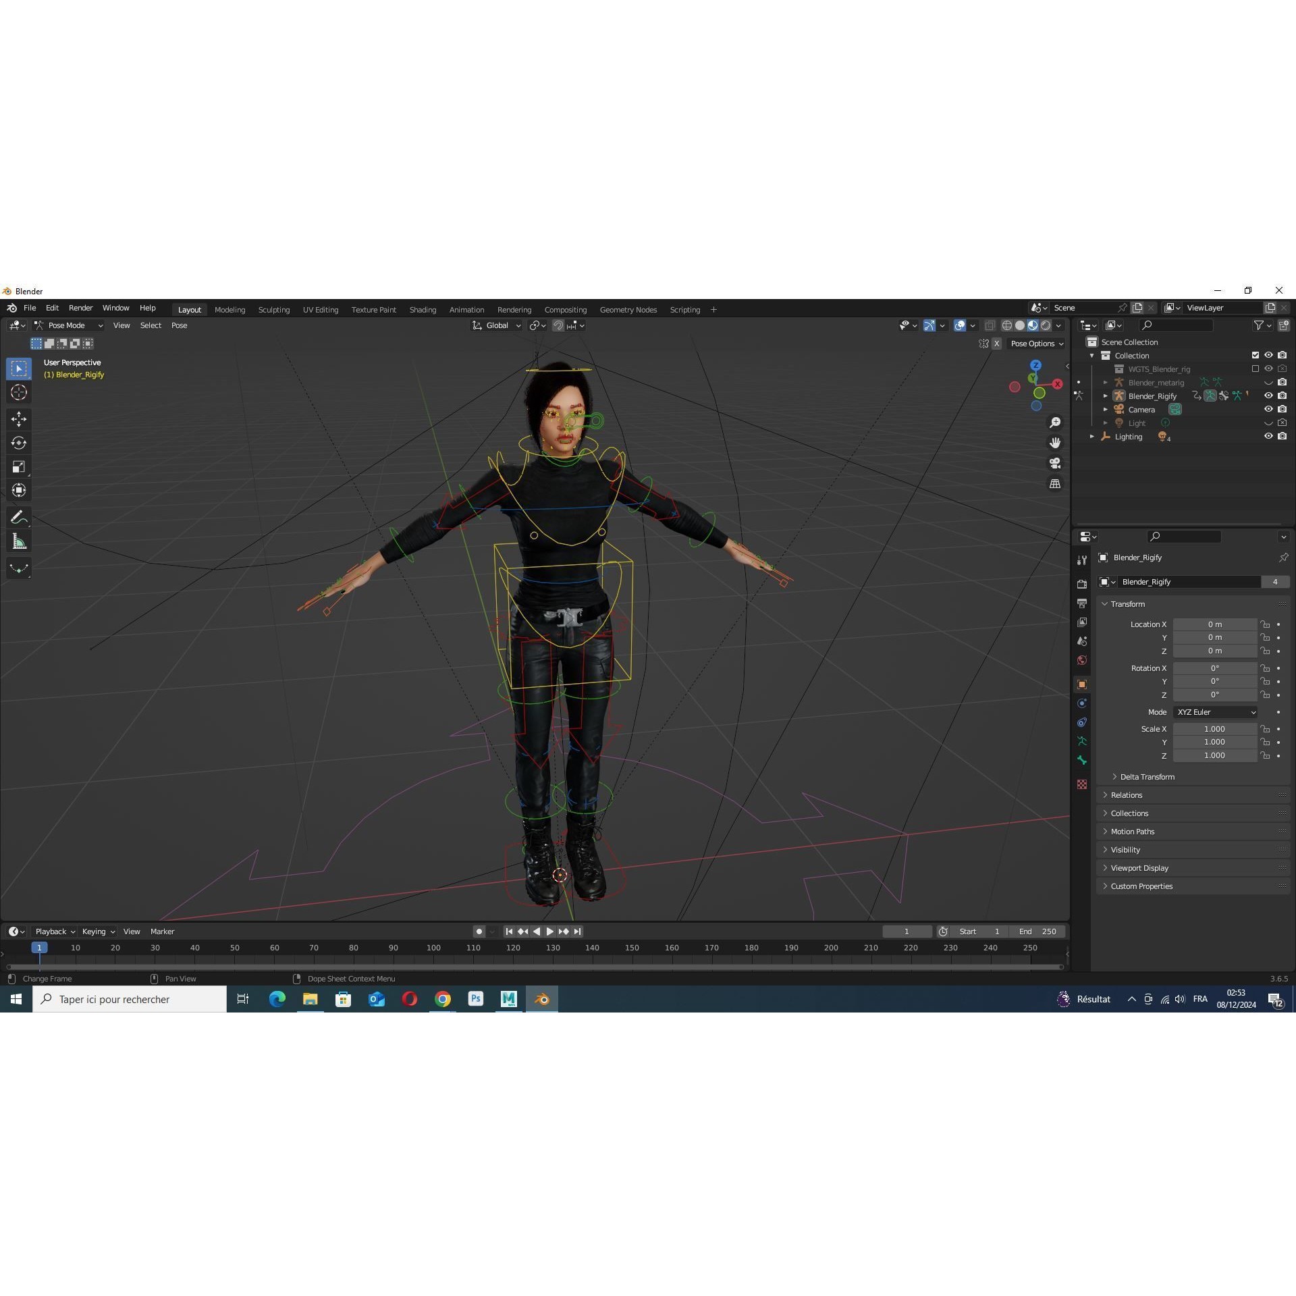Switch to the Animation workspace tab

[466, 310]
